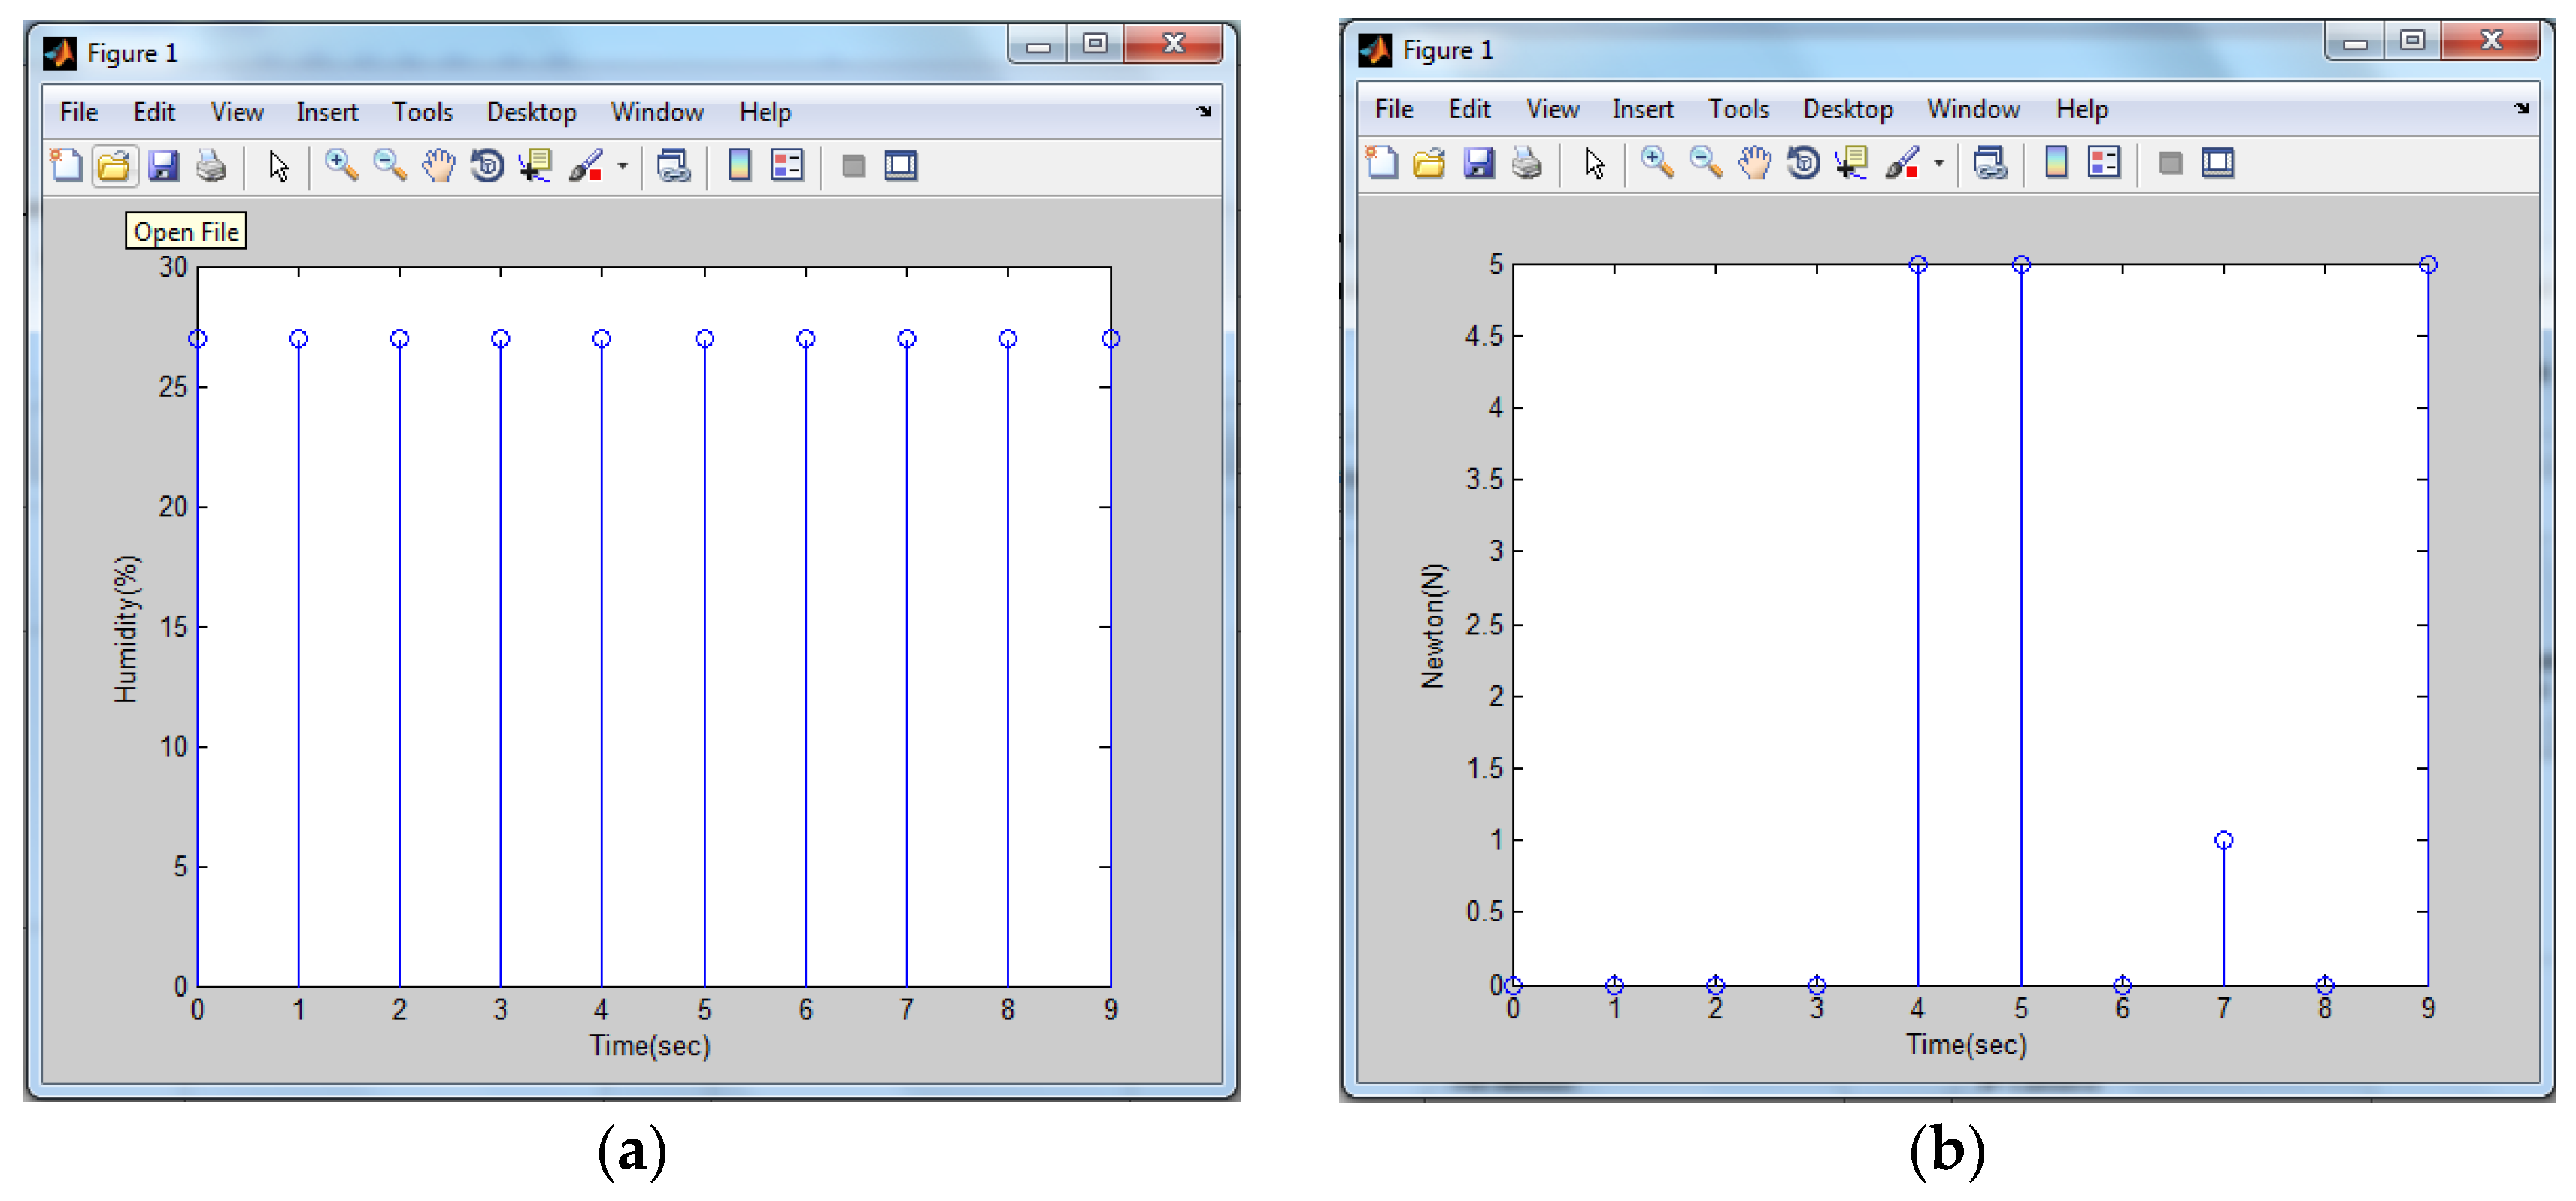This screenshot has height=1201, width=2576.
Task: Click Link Plot icon in right figure toolbar
Action: click(x=1990, y=163)
